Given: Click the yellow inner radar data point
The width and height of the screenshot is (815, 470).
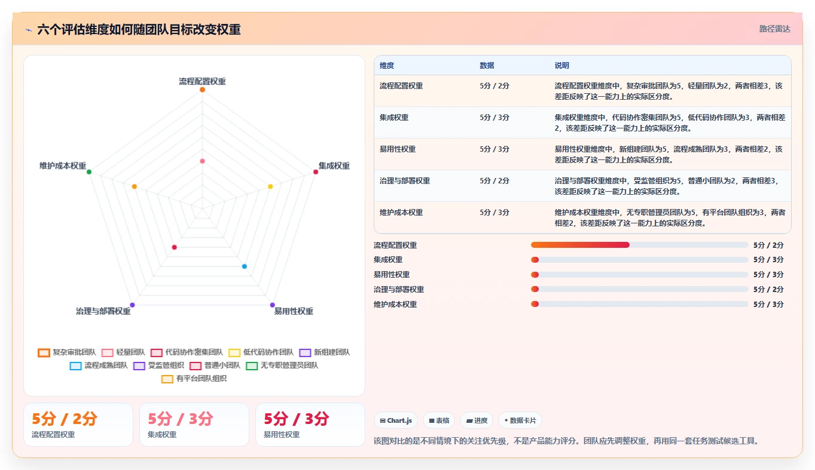Looking at the screenshot, I should 270,187.
